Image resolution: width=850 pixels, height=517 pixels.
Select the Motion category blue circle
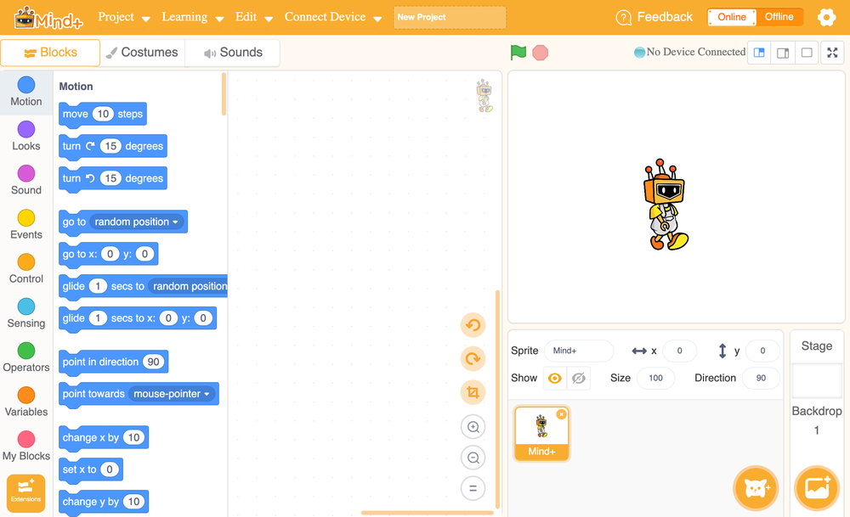[x=26, y=85]
